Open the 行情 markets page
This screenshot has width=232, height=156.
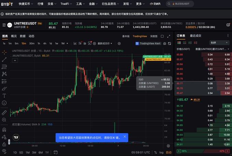pyautogui.click(x=40, y=4)
